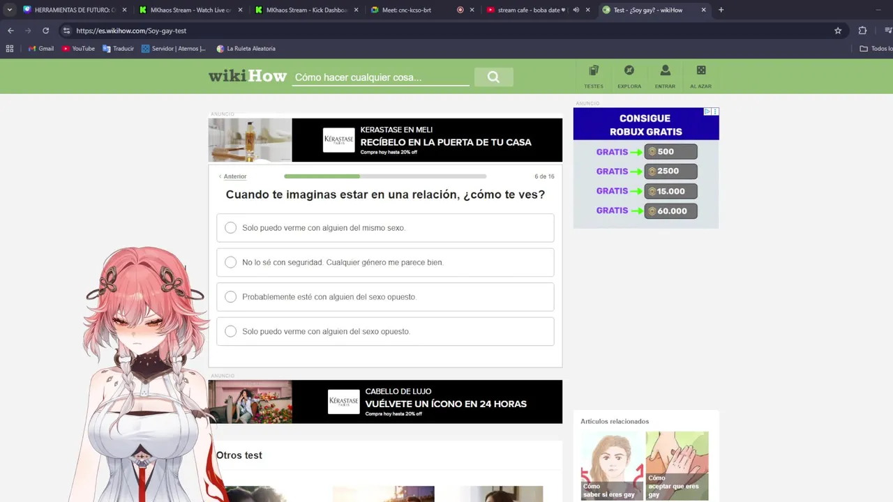The image size is (893, 502).
Task: Click the Anterior link
Action: (x=235, y=176)
